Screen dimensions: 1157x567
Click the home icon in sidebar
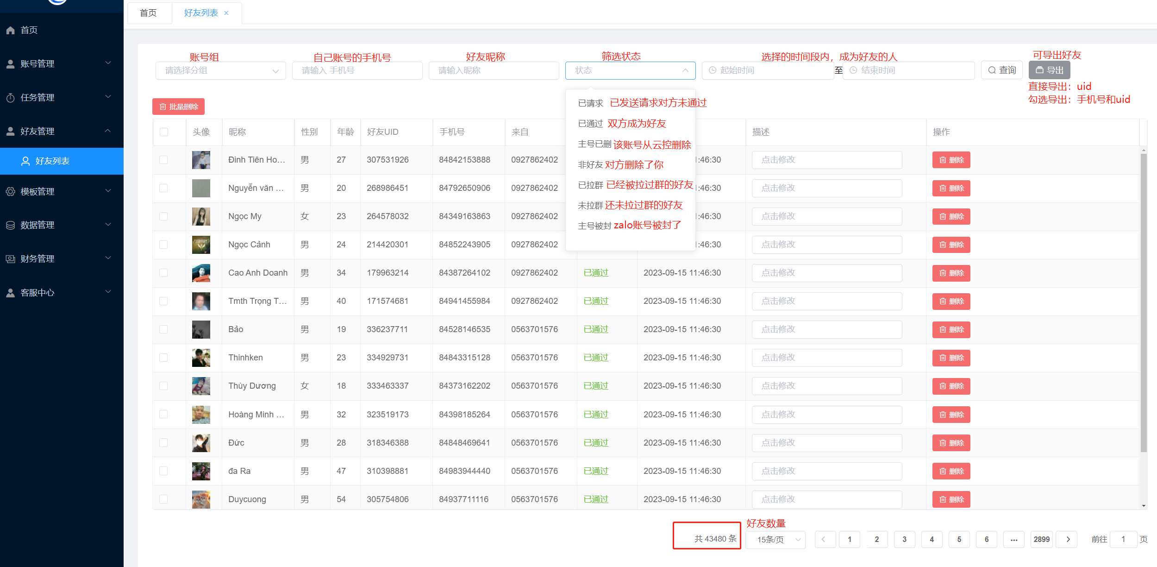(11, 30)
